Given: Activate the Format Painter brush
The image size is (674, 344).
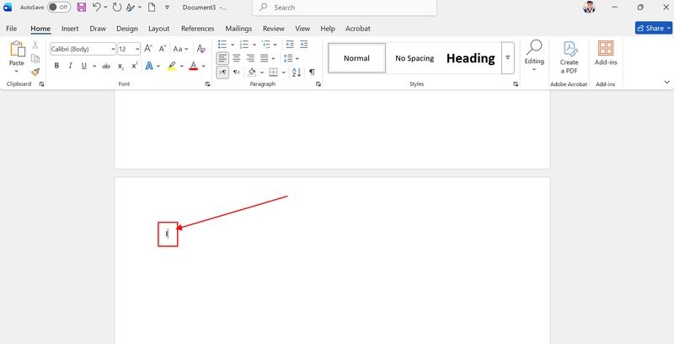Looking at the screenshot, I should 35,72.
